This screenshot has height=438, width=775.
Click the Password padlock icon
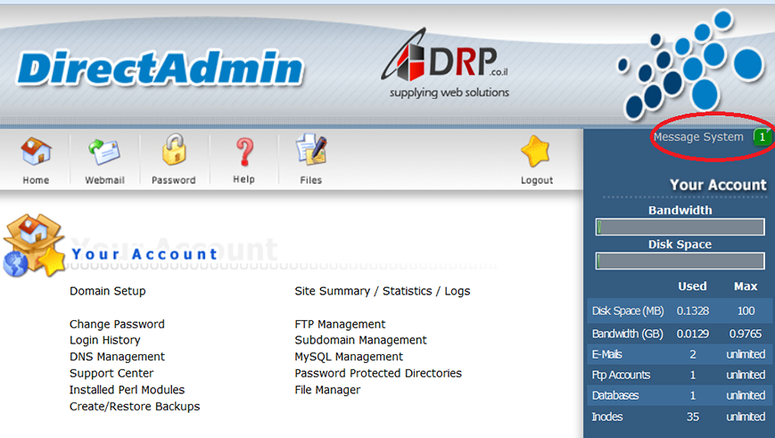[174, 152]
